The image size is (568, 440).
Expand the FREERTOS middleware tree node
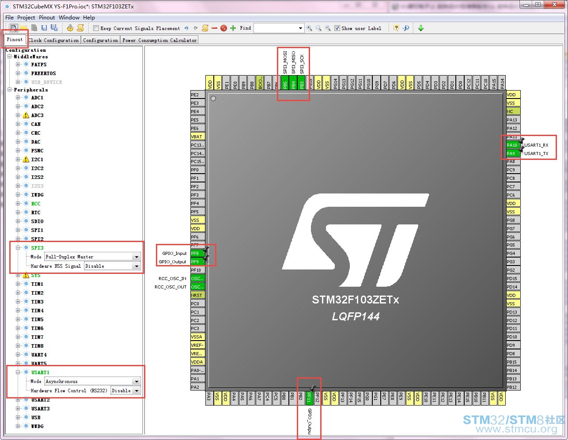coord(18,73)
